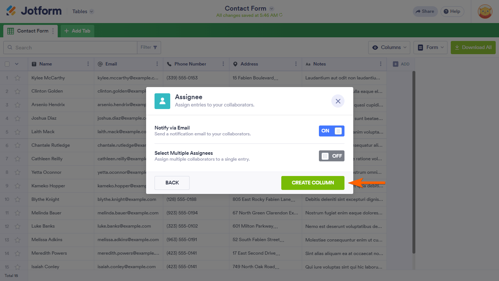499x281 pixels.
Task: Open the user avatar profile menu
Action: click(x=485, y=11)
